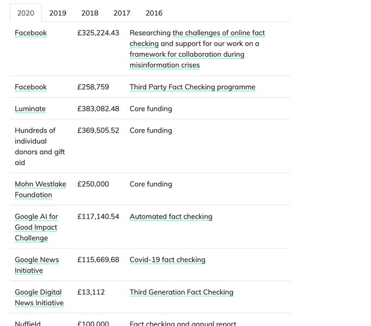This screenshot has height=326, width=371.
Task: Open 'the challenges of online fact checking' link
Action: (x=197, y=38)
